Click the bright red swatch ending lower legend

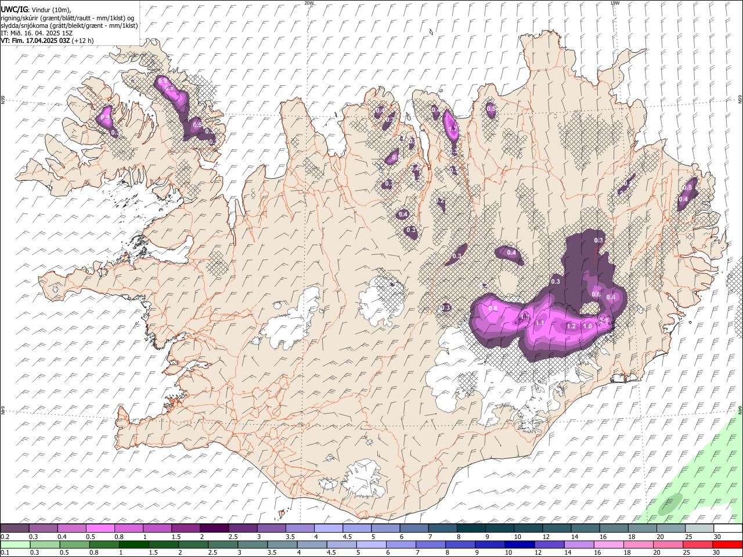click(x=727, y=545)
